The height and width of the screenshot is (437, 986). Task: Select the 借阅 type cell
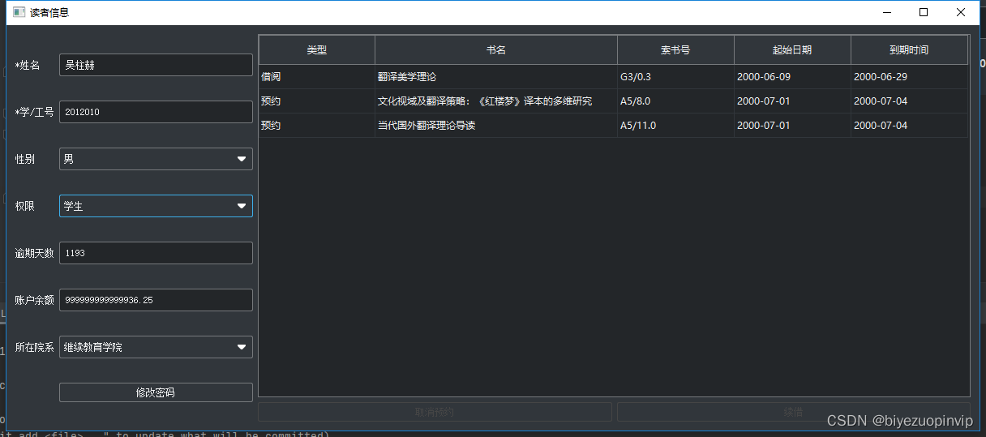pos(317,77)
